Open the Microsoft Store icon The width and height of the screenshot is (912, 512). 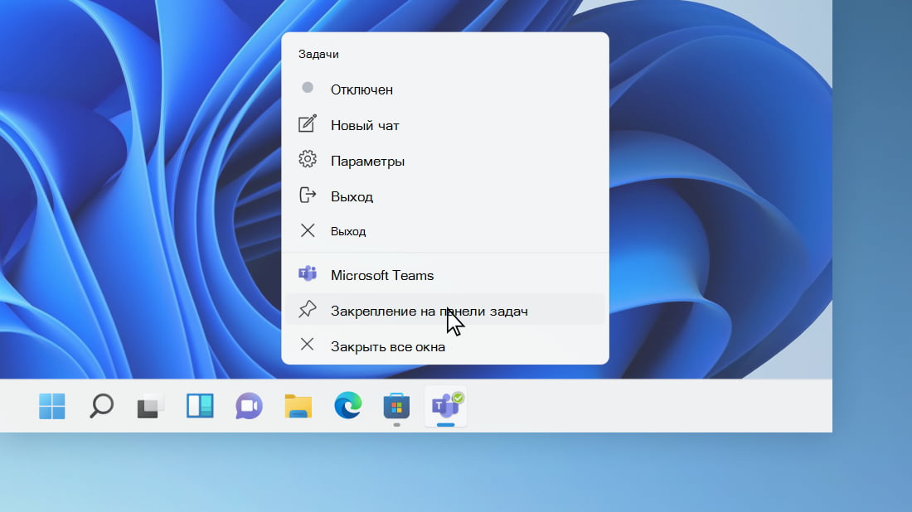coord(395,406)
